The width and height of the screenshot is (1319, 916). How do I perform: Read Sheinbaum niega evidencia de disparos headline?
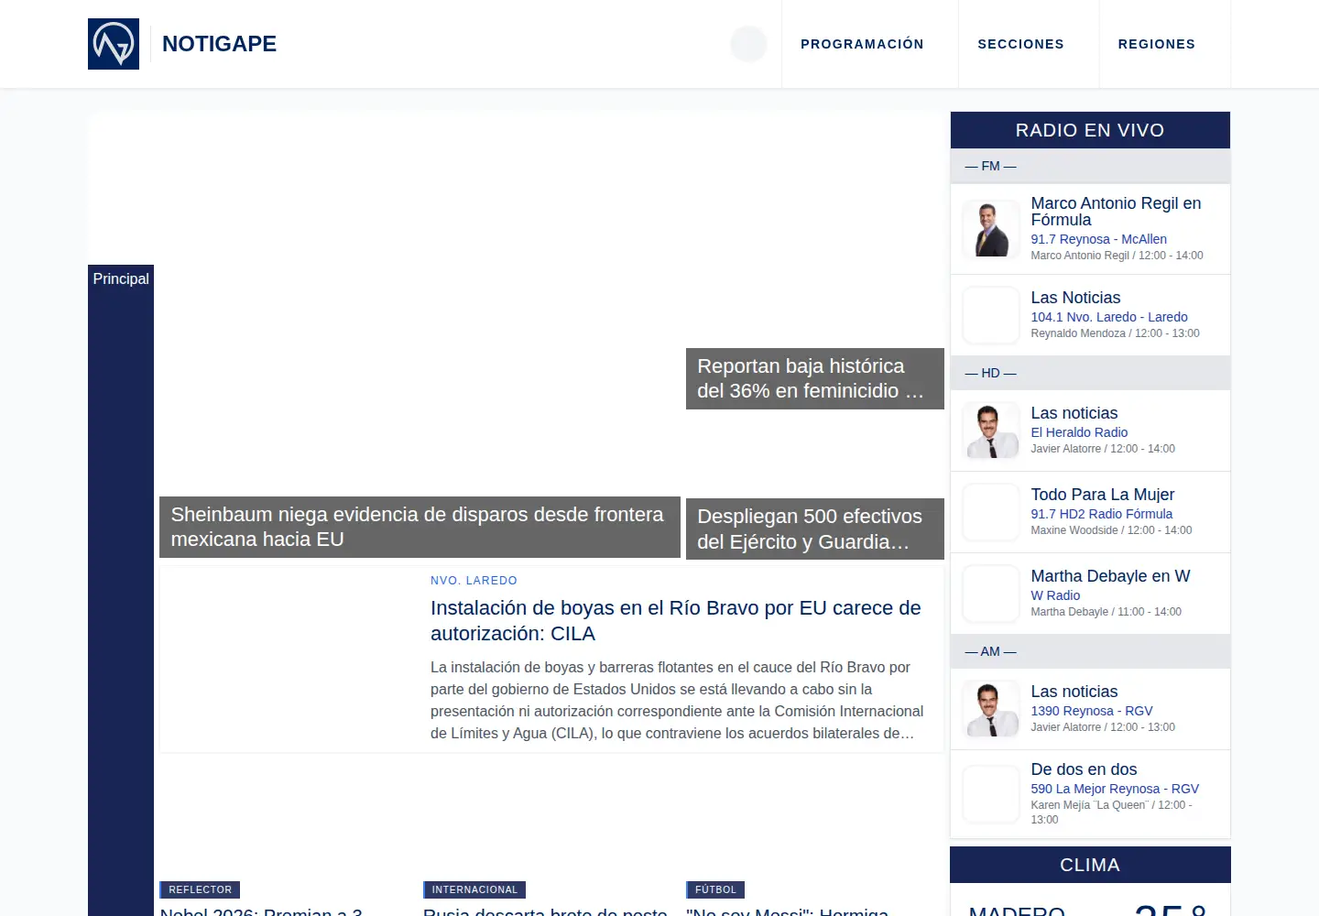(x=420, y=527)
